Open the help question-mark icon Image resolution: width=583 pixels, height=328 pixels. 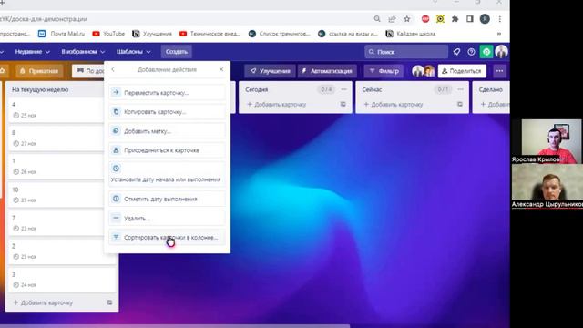[471, 52]
